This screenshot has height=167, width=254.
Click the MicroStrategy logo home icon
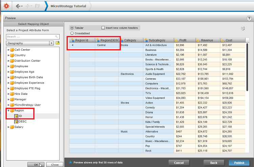coord(6,6)
